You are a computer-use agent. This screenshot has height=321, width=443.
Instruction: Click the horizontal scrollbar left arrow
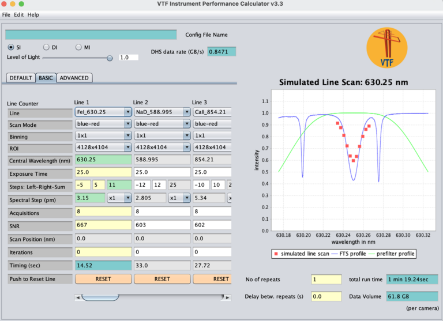coord(78,297)
